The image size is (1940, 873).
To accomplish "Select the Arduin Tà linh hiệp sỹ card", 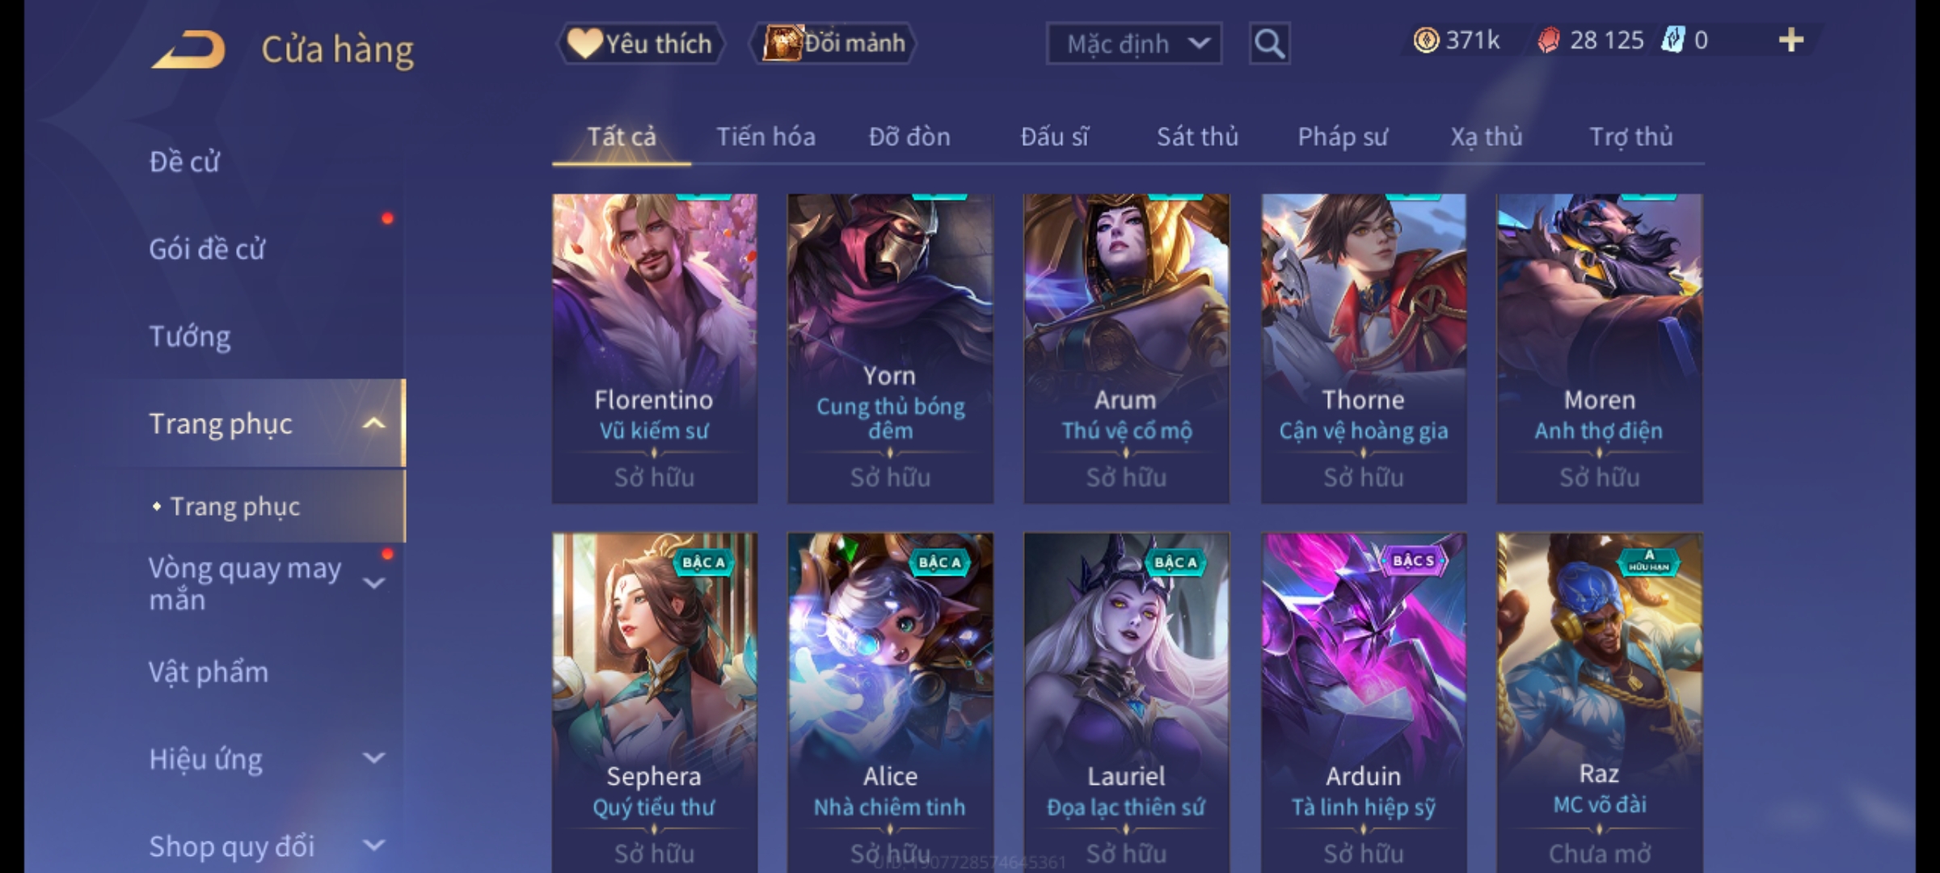I will tap(1364, 702).
